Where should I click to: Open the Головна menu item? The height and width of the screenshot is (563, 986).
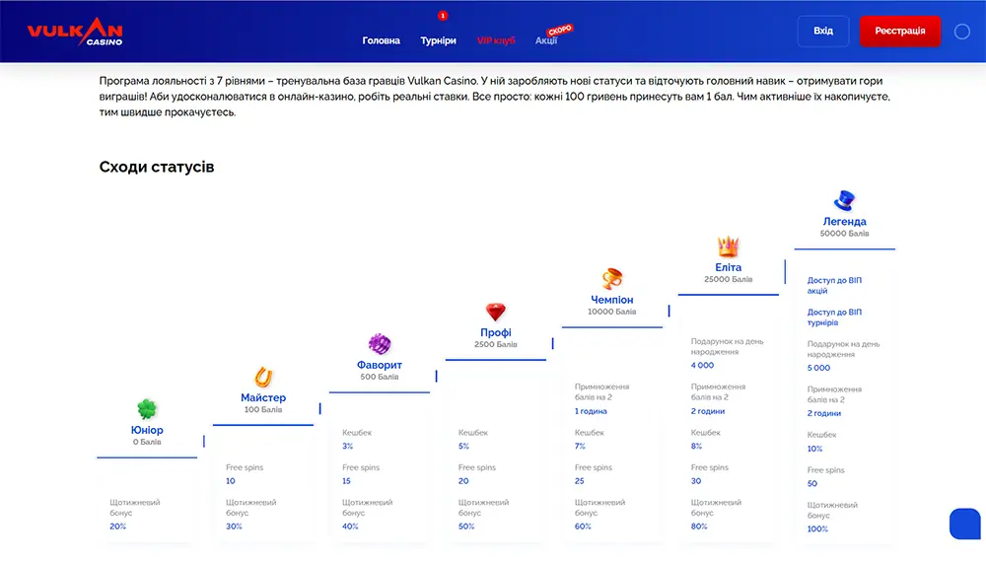(382, 41)
